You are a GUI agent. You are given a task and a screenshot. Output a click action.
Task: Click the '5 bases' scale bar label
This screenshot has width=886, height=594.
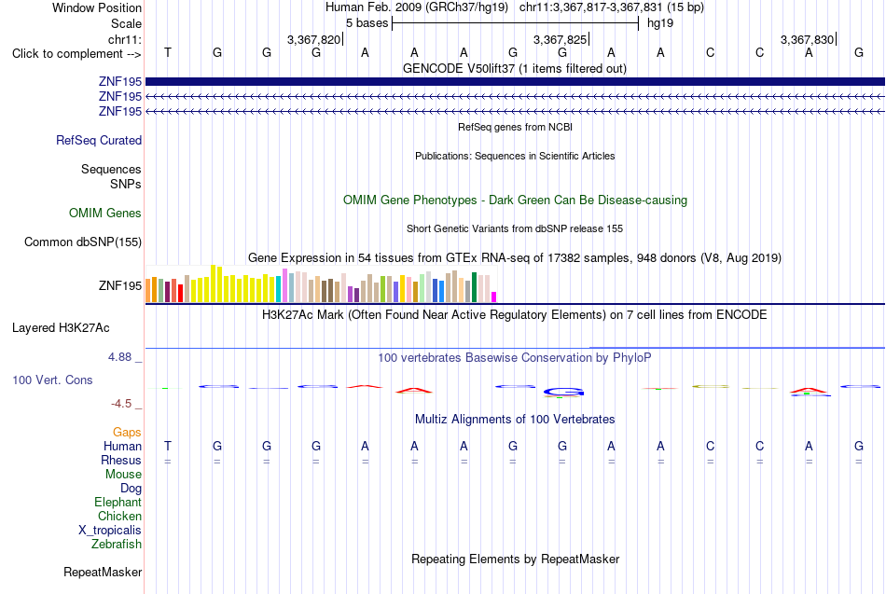pos(367,23)
